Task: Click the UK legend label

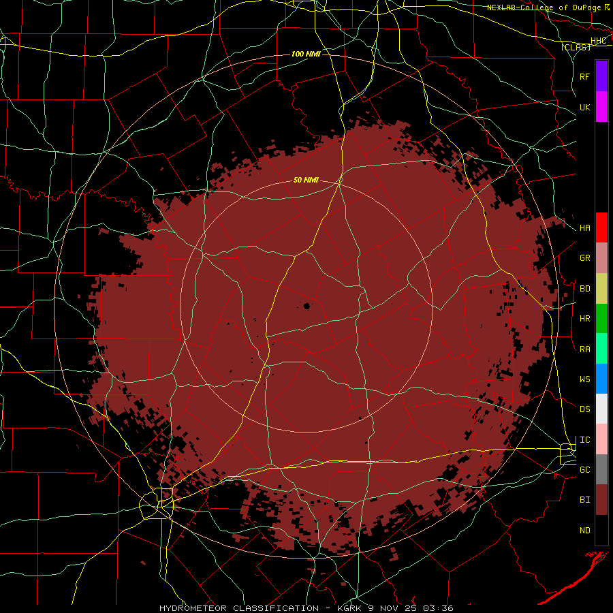Action: [585, 107]
